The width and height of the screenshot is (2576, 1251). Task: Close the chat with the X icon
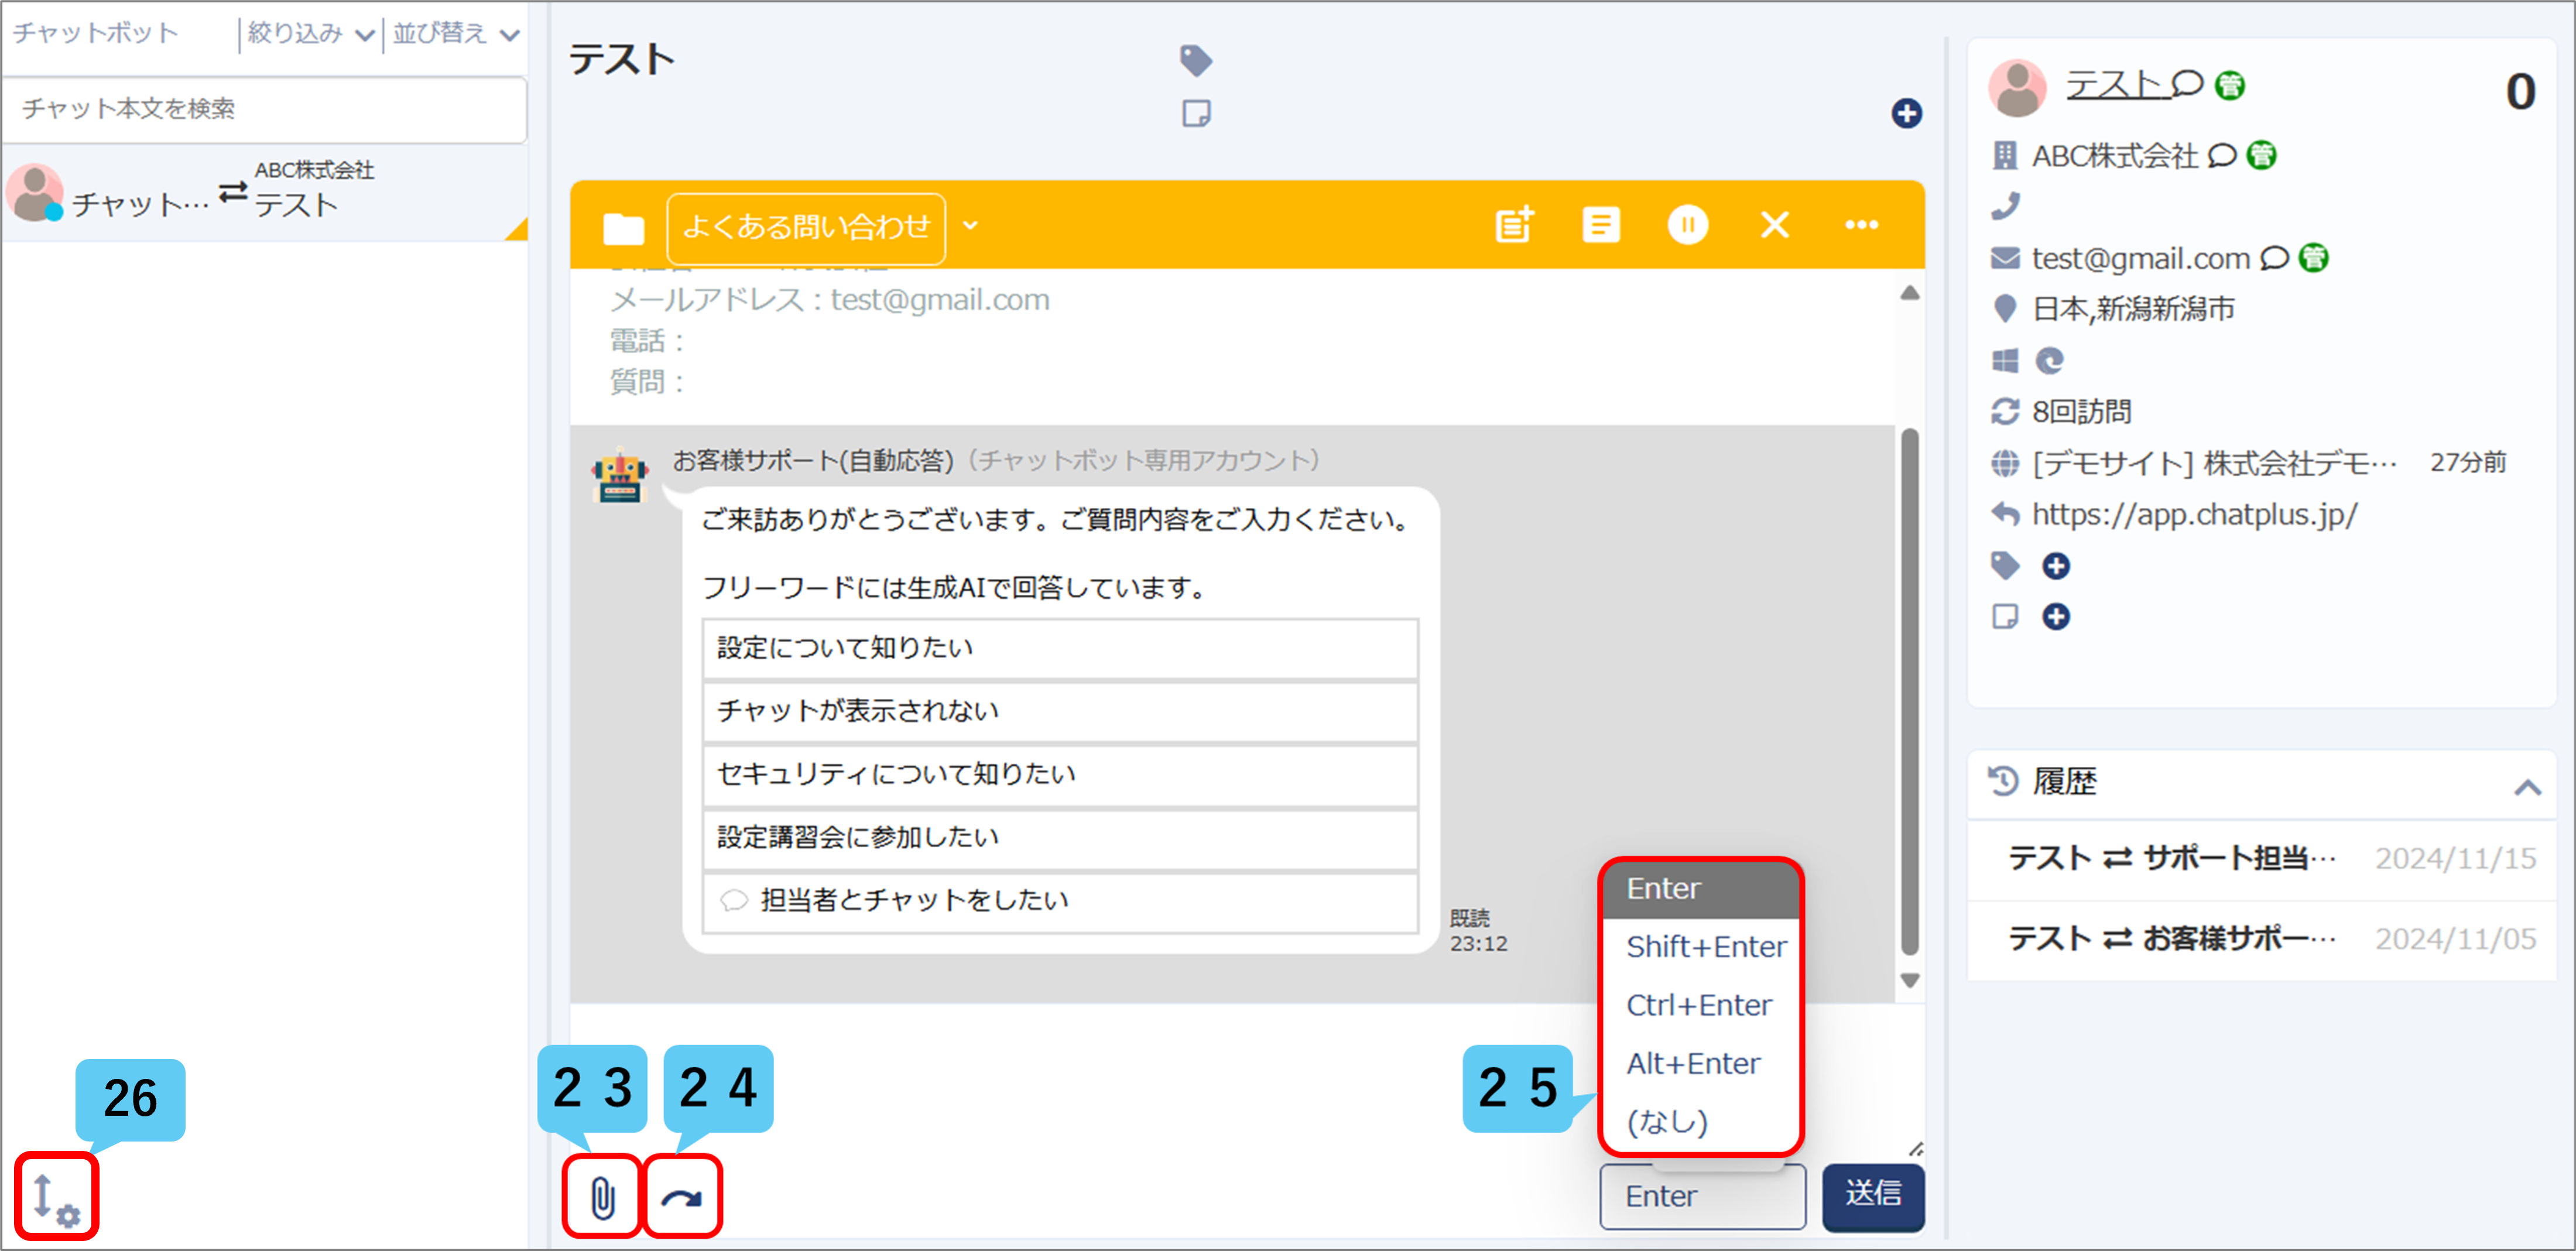tap(1774, 224)
